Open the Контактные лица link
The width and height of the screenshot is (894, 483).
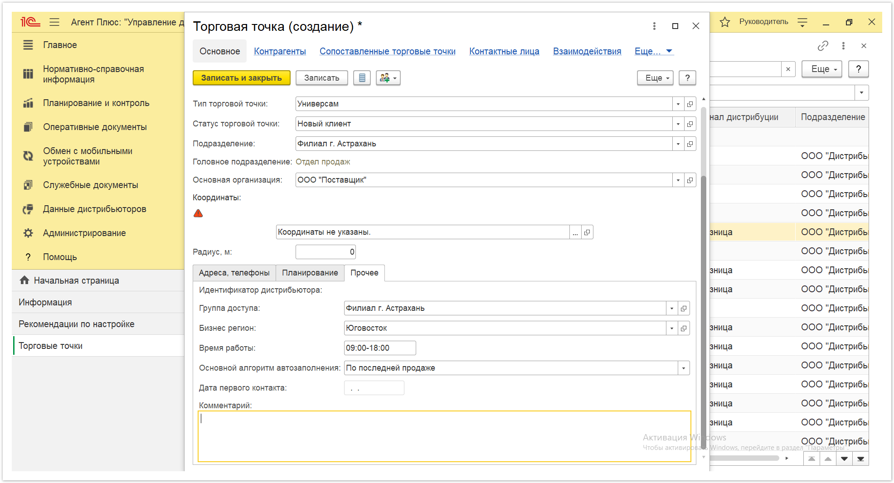504,51
